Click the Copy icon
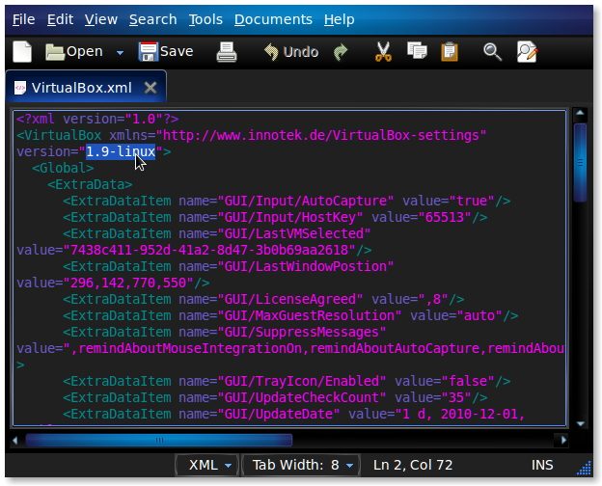The image size is (602, 486). [x=417, y=51]
